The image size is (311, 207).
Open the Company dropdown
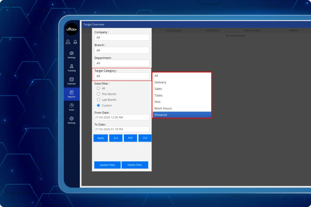coord(121,37)
